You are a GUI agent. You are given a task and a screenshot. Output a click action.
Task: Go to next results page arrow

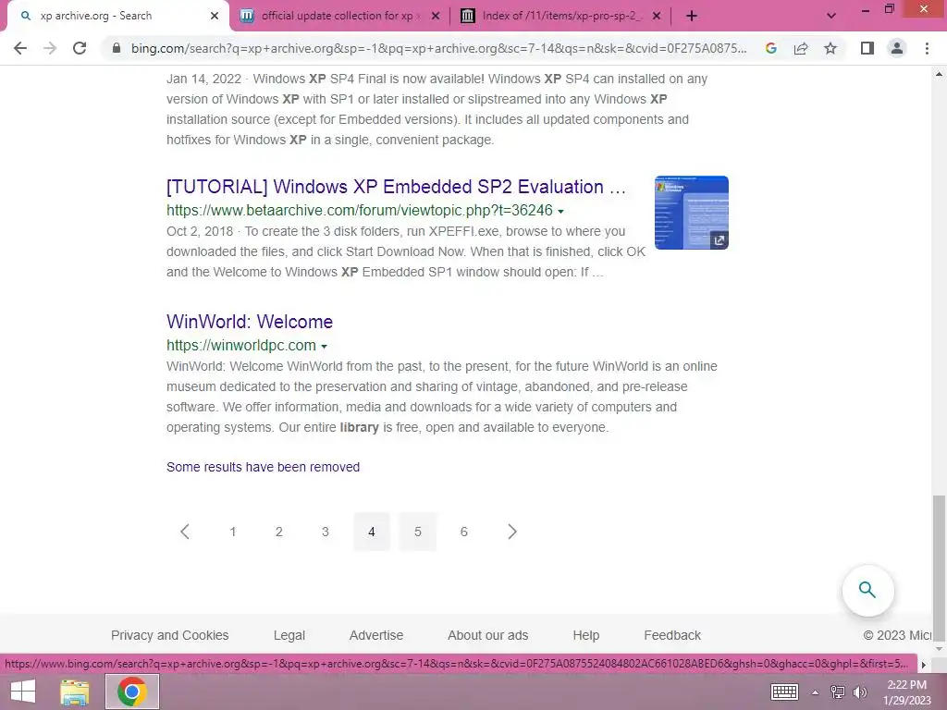pos(511,532)
